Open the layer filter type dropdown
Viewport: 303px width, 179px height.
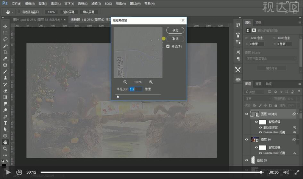(x=254, y=92)
